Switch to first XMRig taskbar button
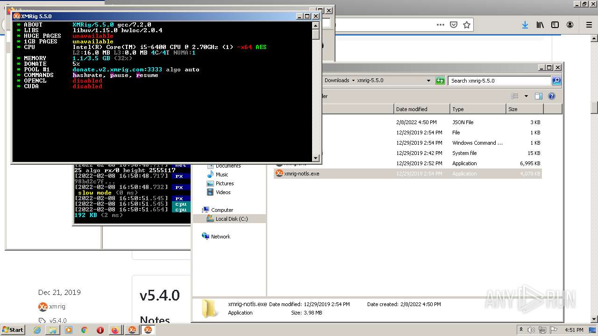 tap(132, 330)
